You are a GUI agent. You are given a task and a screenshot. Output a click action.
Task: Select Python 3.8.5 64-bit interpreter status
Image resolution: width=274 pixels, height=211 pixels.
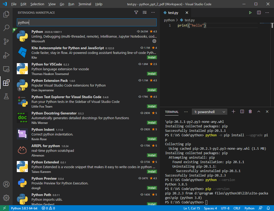[24, 208]
